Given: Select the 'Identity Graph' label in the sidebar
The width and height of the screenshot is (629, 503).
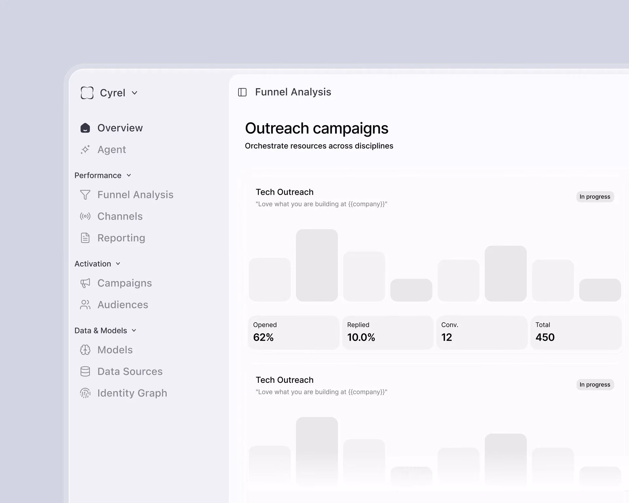Looking at the screenshot, I should click(x=132, y=393).
